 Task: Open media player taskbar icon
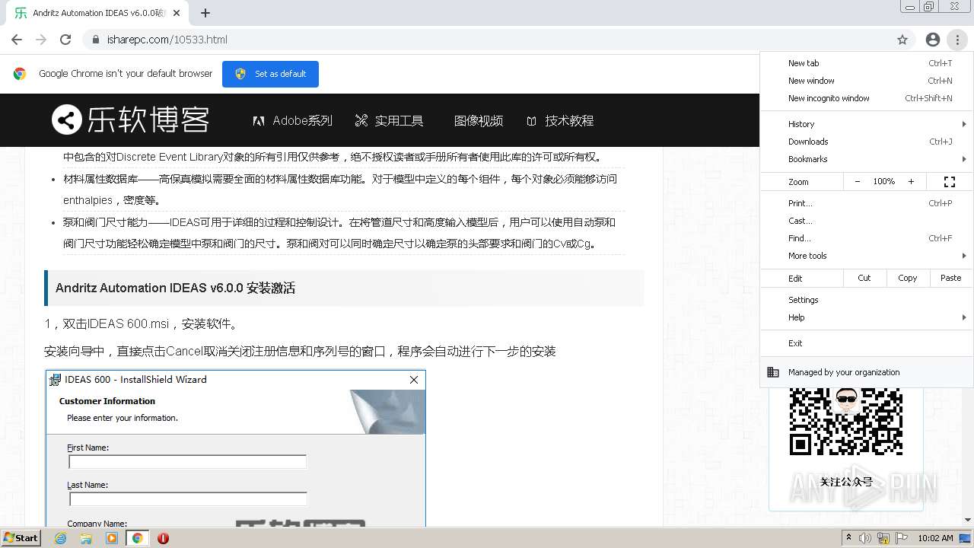pos(112,538)
